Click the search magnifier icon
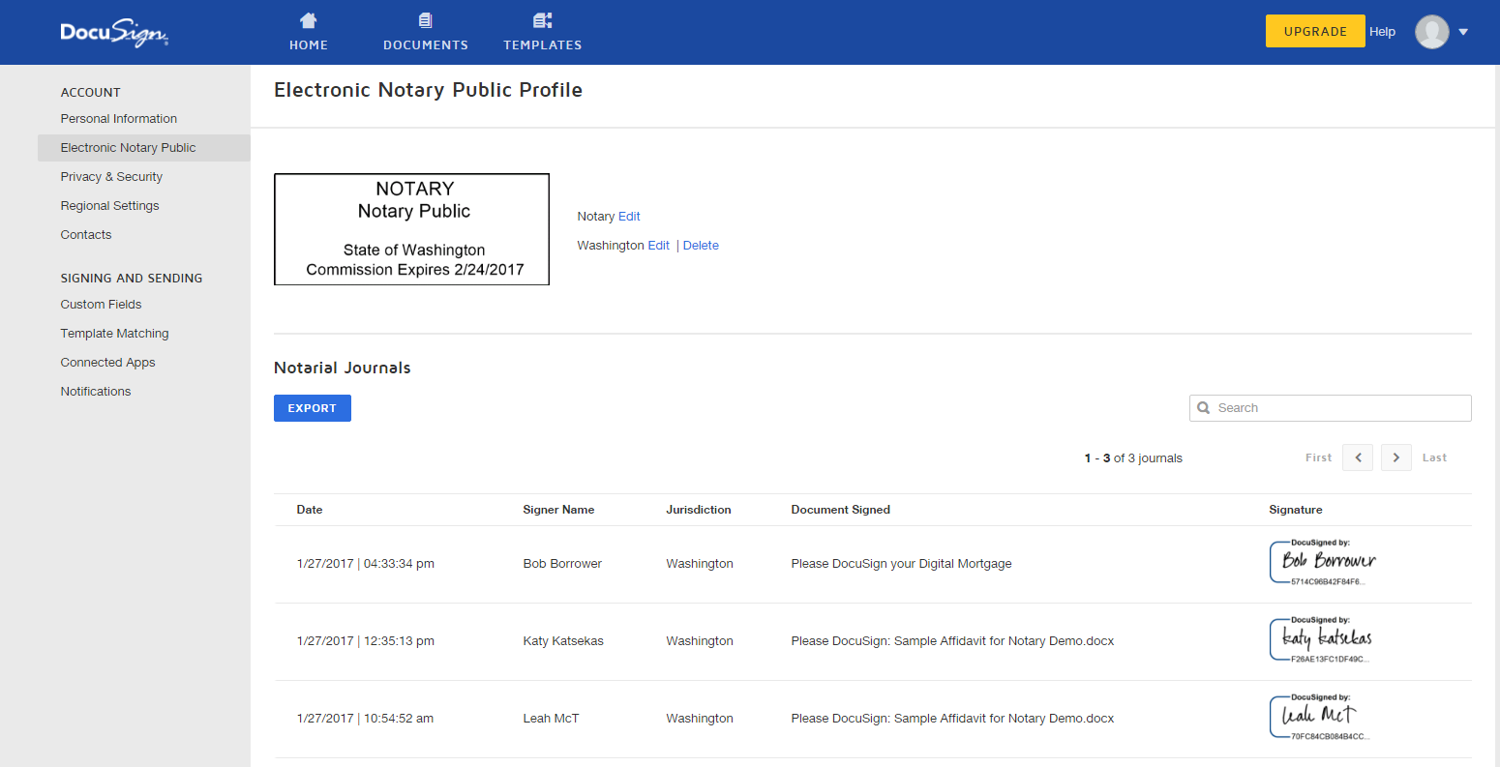 tap(1204, 408)
